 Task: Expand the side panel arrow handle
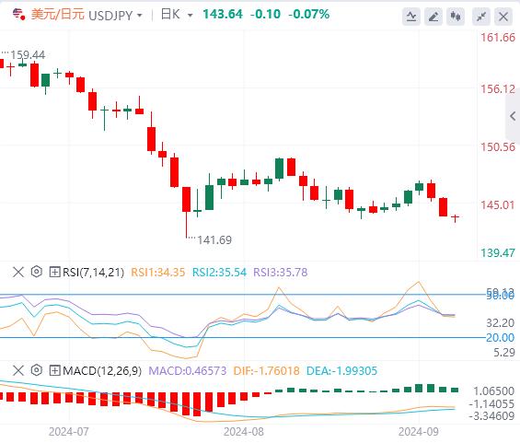tap(513, 116)
